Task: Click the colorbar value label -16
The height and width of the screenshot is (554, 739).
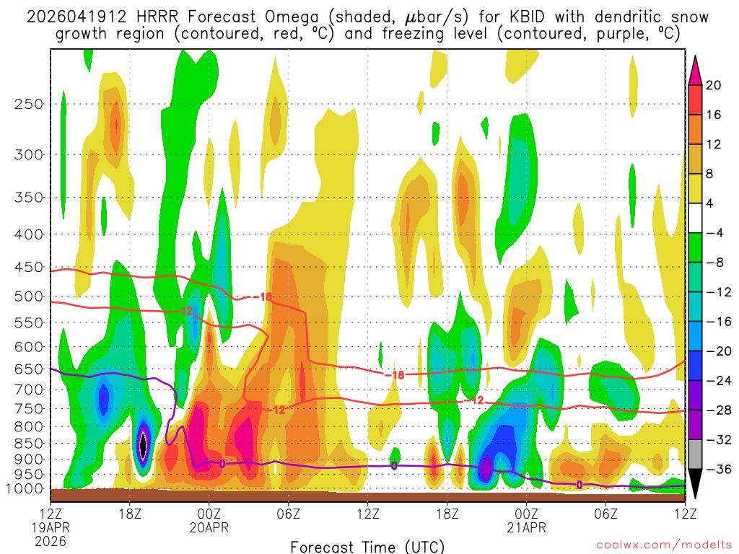Action: pos(719,322)
